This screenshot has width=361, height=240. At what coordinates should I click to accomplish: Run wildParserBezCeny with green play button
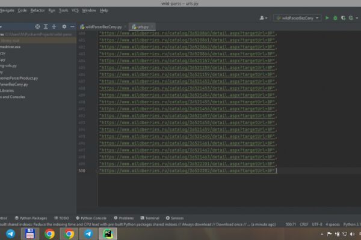point(327,18)
